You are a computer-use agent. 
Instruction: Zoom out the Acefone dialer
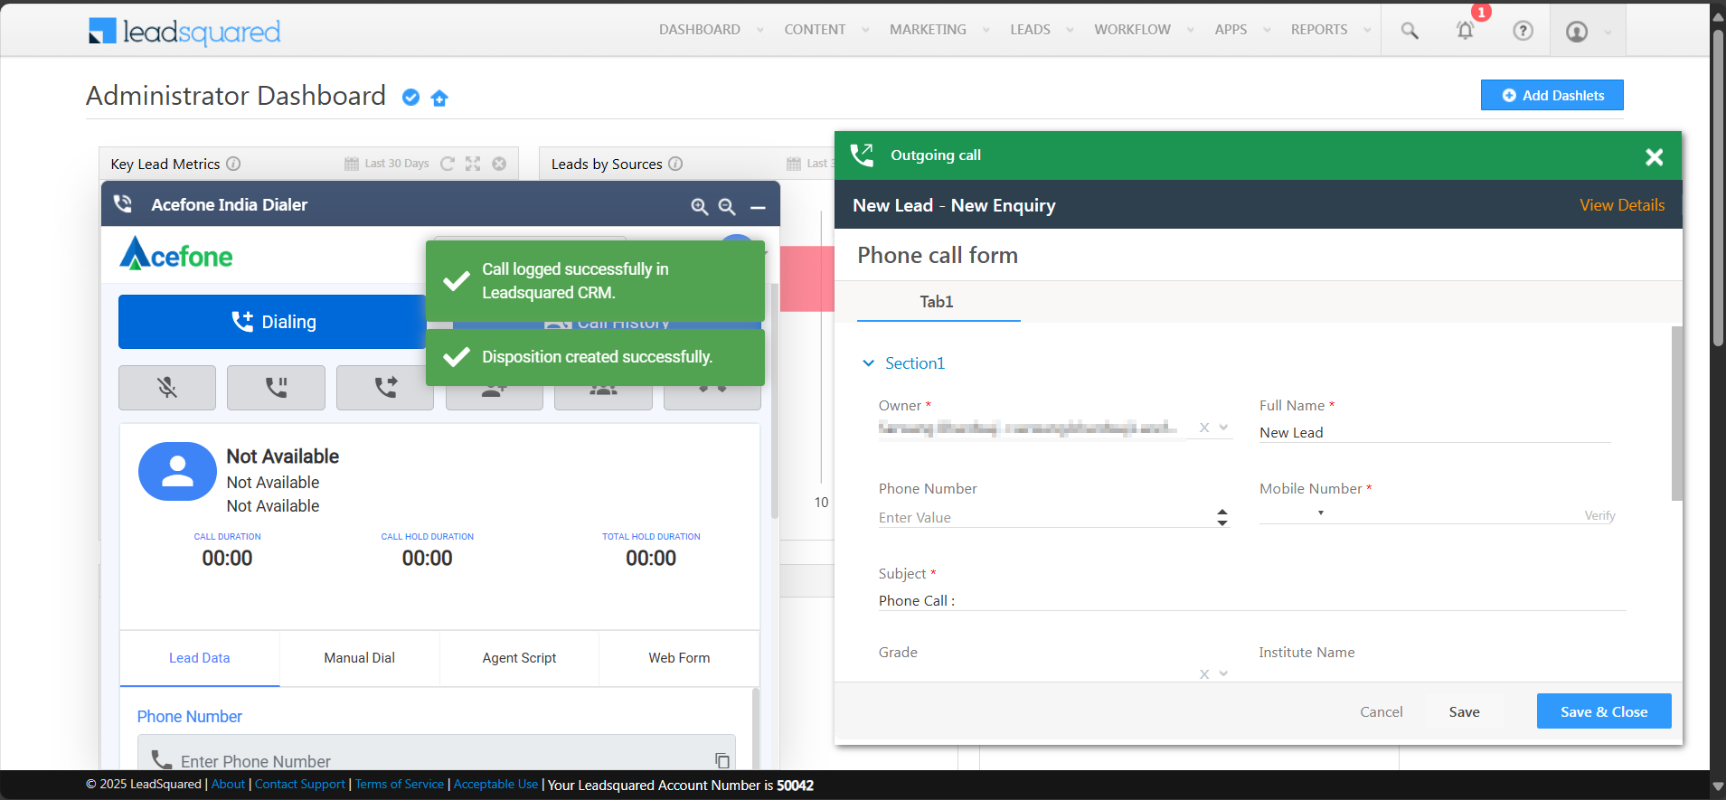tap(727, 207)
